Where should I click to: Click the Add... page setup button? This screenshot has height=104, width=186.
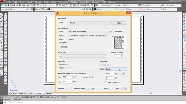(119, 23)
